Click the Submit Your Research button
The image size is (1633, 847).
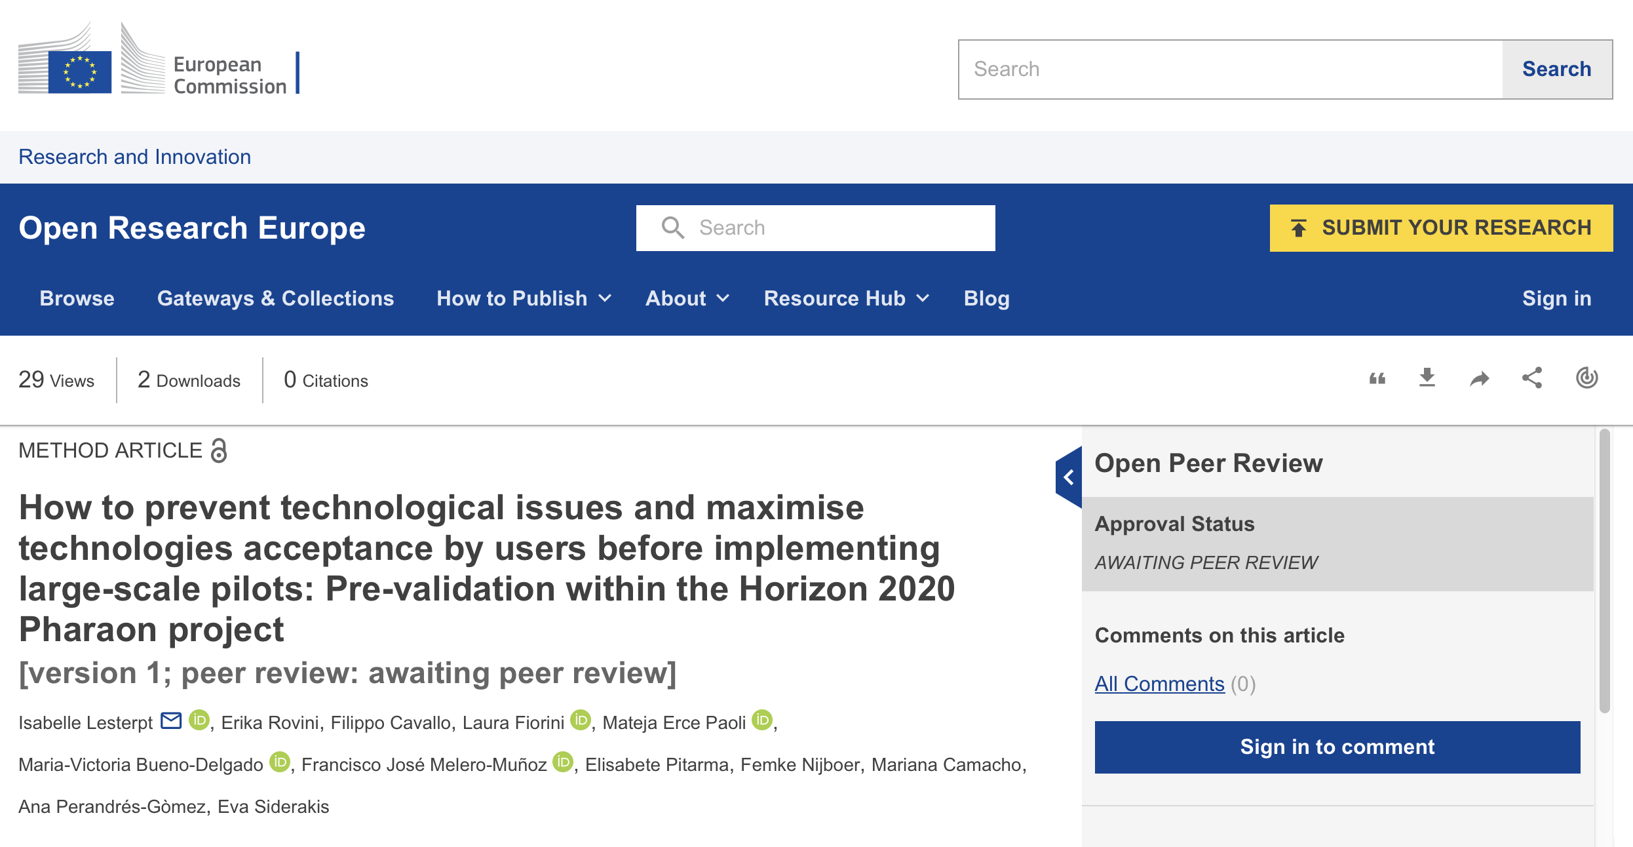(1442, 227)
